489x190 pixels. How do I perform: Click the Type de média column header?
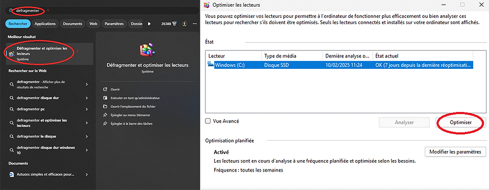pyautogui.click(x=292, y=56)
